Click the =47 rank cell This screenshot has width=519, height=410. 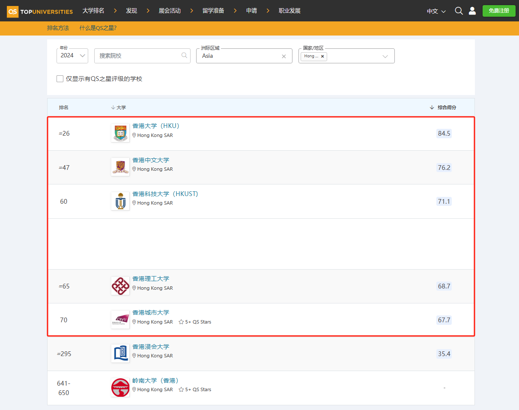point(64,167)
